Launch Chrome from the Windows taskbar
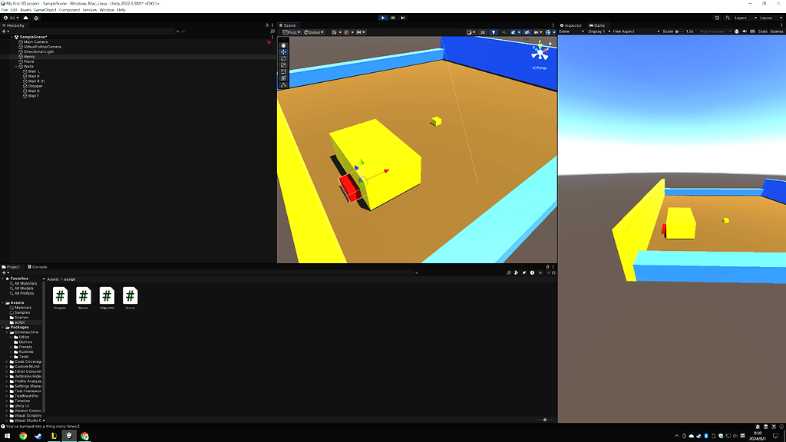Viewport: 786px width, 442px height. click(85, 434)
